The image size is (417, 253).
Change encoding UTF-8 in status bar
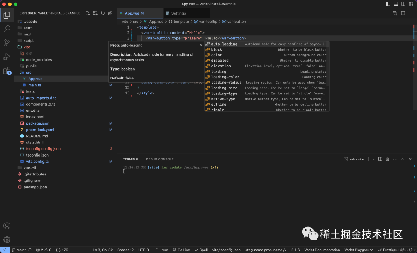click(144, 250)
